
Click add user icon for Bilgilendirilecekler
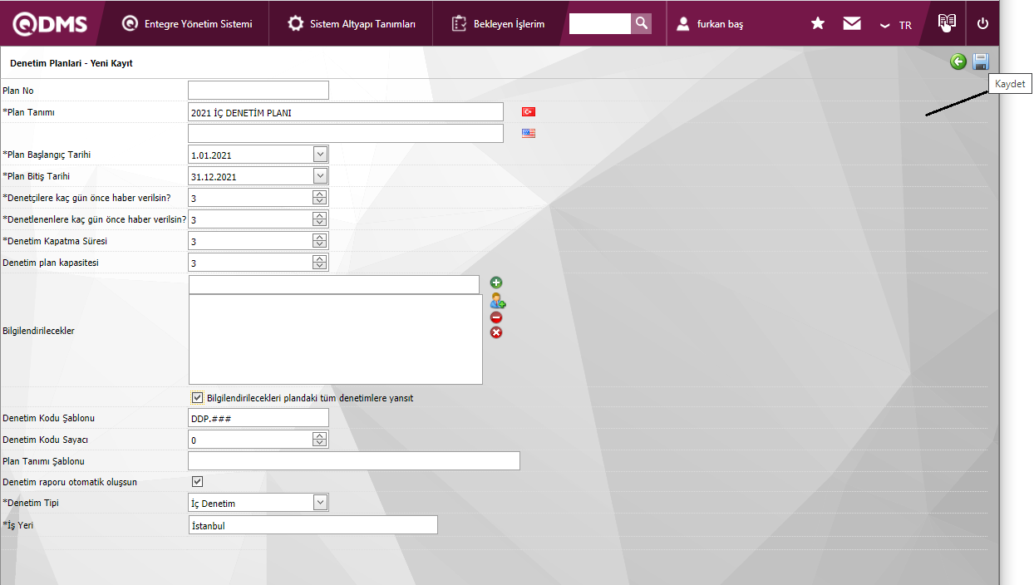497,301
